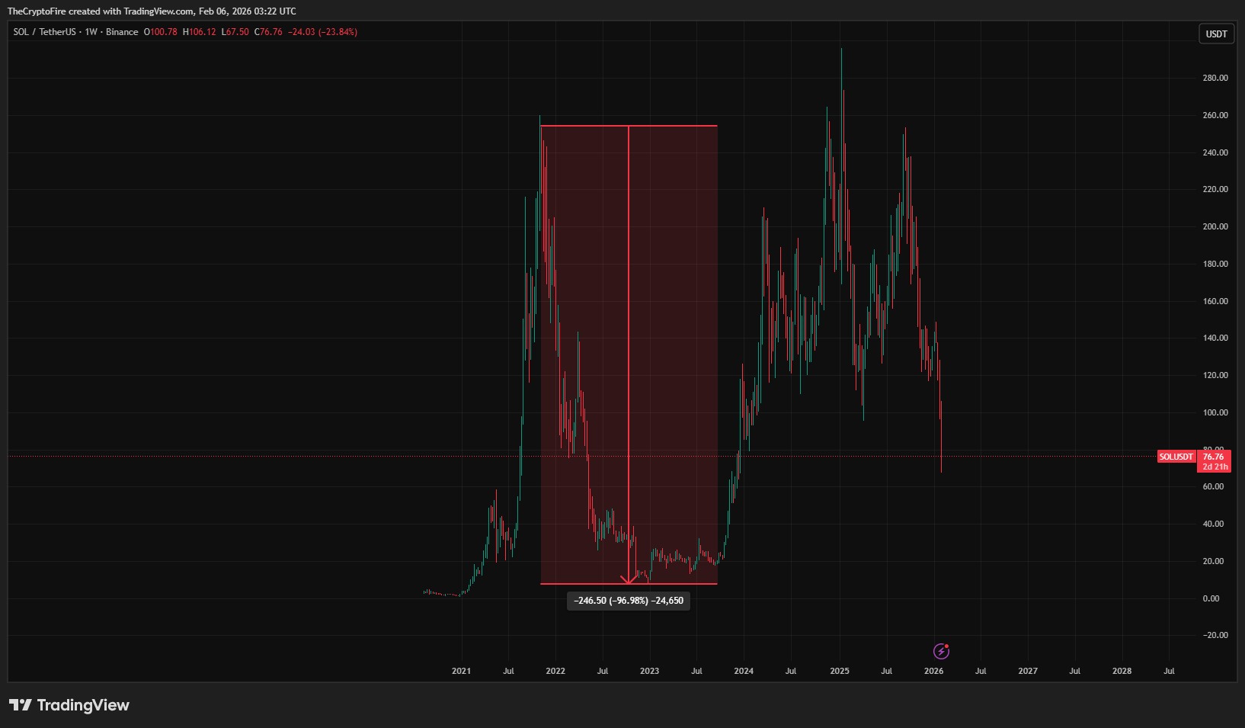Open the USDT currency selector
Screen dimensions: 1245x728
point(1216,34)
